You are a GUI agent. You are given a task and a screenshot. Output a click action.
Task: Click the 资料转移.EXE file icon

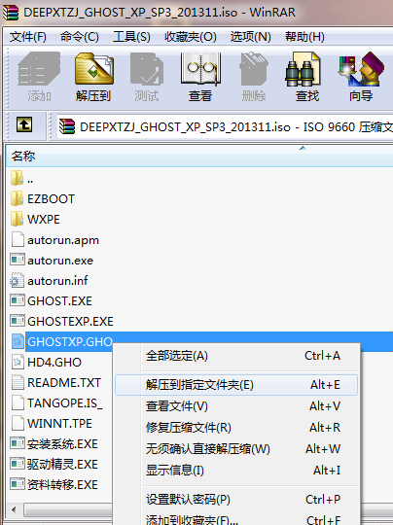[x=18, y=484]
